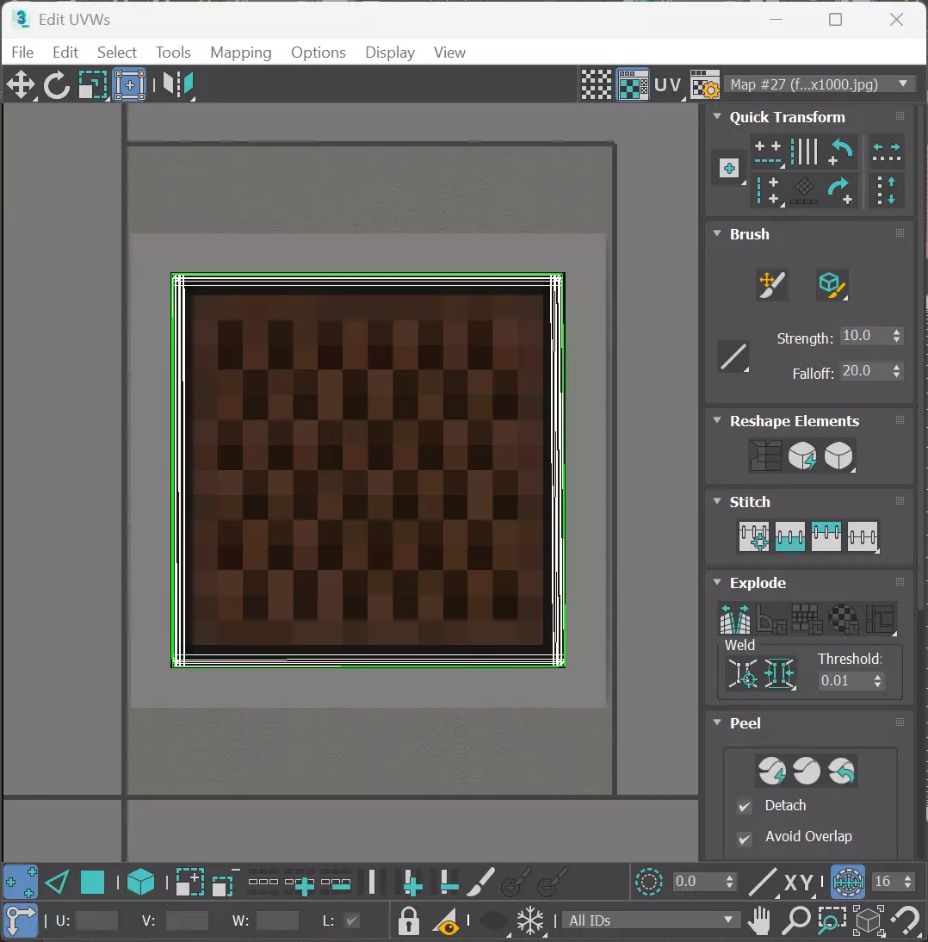Open the View menu
The width and height of the screenshot is (928, 942).
click(449, 53)
